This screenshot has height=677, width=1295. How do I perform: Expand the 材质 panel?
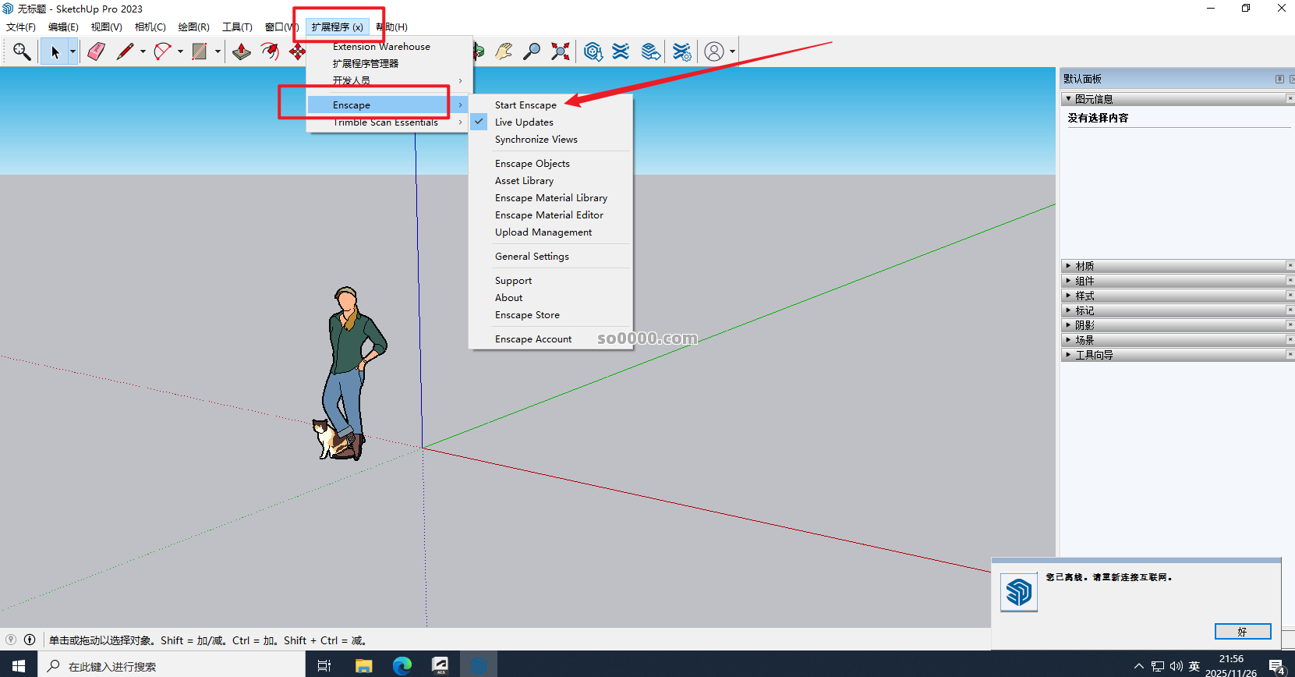pos(1084,266)
